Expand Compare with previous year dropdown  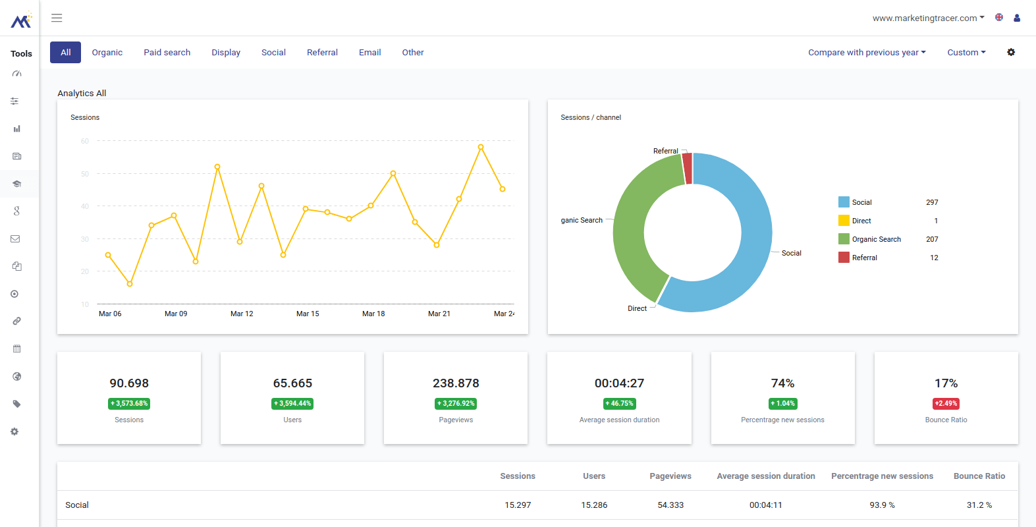tap(867, 52)
